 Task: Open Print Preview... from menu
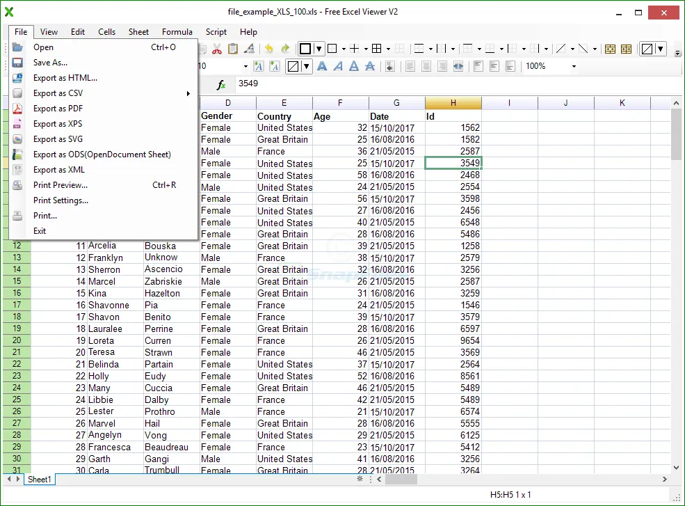point(103,185)
